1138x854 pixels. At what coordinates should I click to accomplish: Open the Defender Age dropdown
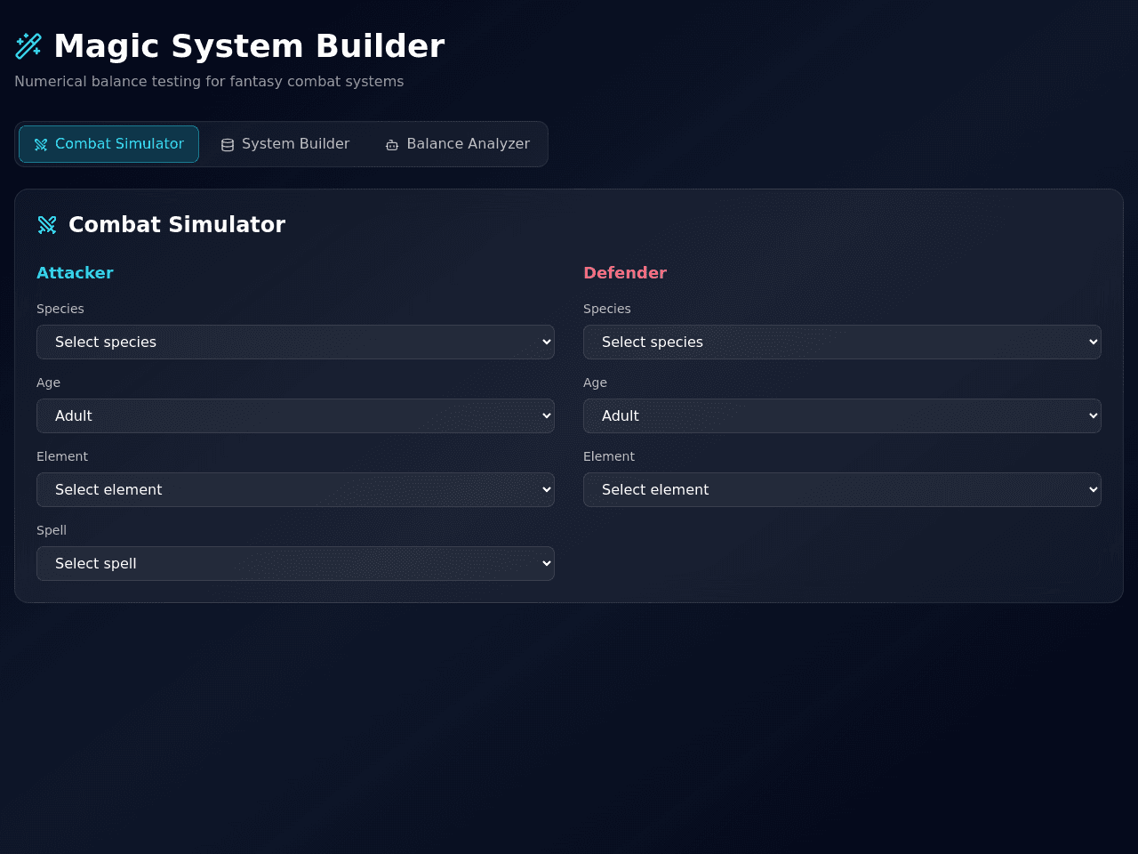[842, 416]
